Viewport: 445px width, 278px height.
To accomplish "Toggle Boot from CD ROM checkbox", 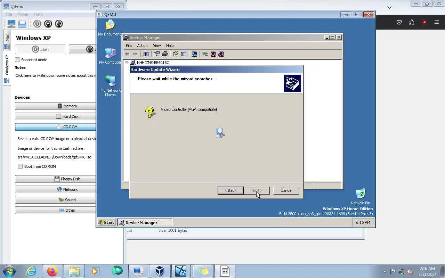I will tap(21, 166).
